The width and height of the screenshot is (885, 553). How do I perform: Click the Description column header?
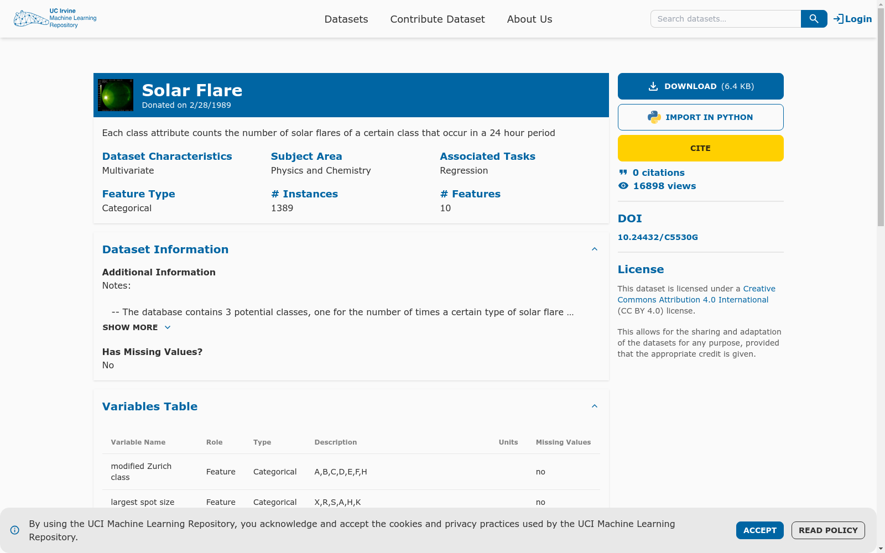pyautogui.click(x=336, y=442)
